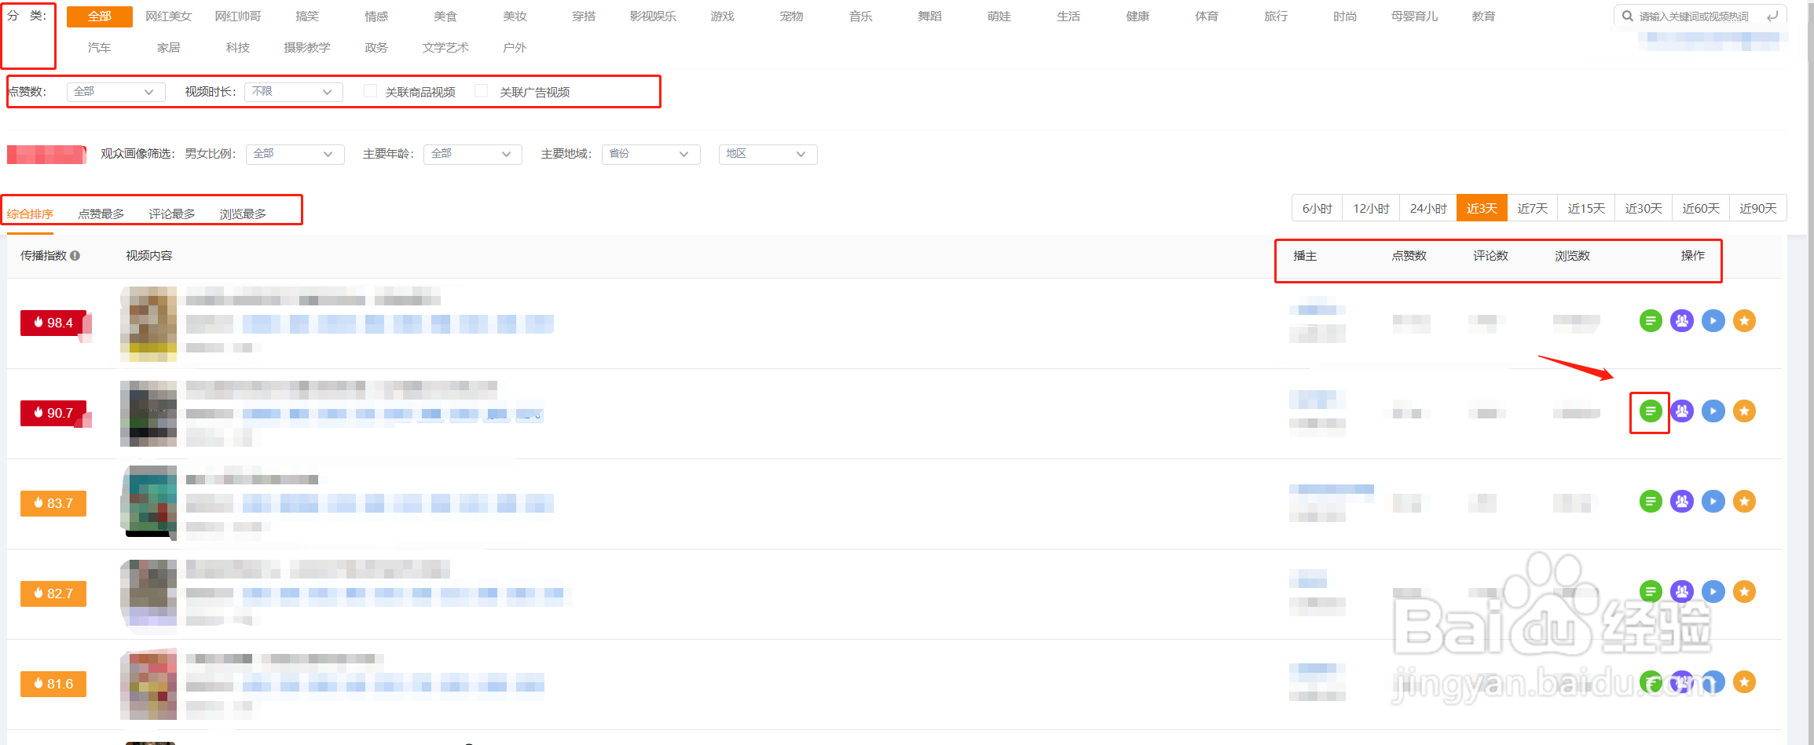Filter by 游戏 category

722,16
